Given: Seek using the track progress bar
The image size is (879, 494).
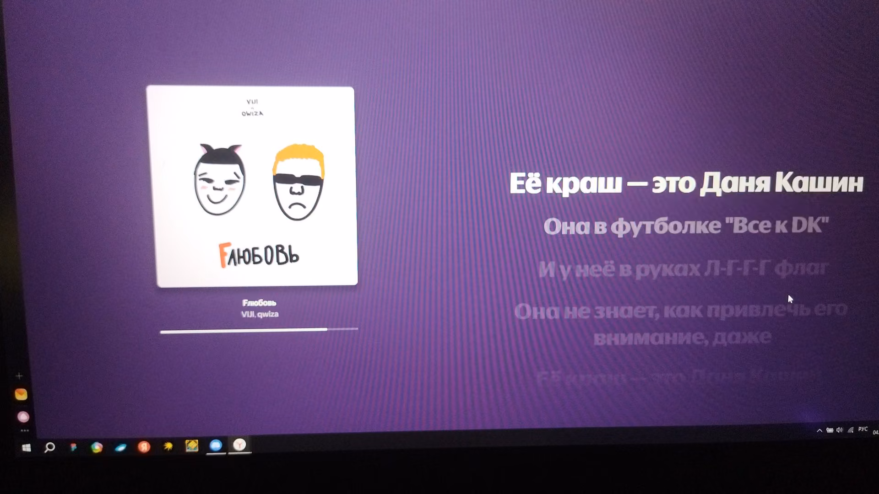Looking at the screenshot, I should [x=259, y=330].
